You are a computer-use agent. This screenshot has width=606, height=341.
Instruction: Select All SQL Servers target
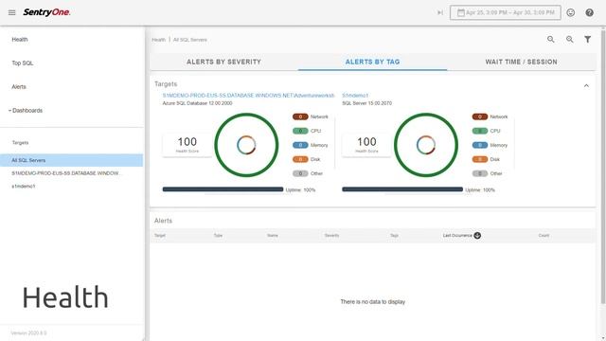(72, 160)
